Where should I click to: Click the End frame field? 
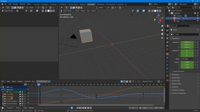(158, 108)
